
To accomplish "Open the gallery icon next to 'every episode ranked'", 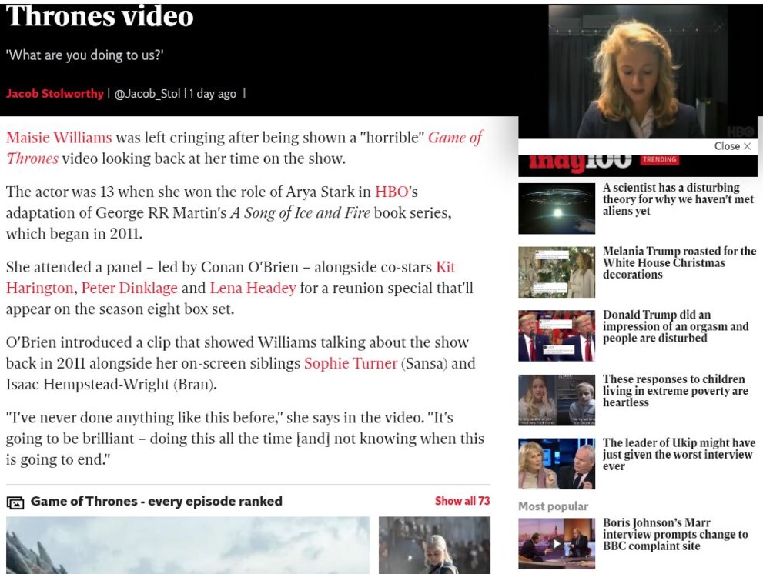I will point(15,502).
